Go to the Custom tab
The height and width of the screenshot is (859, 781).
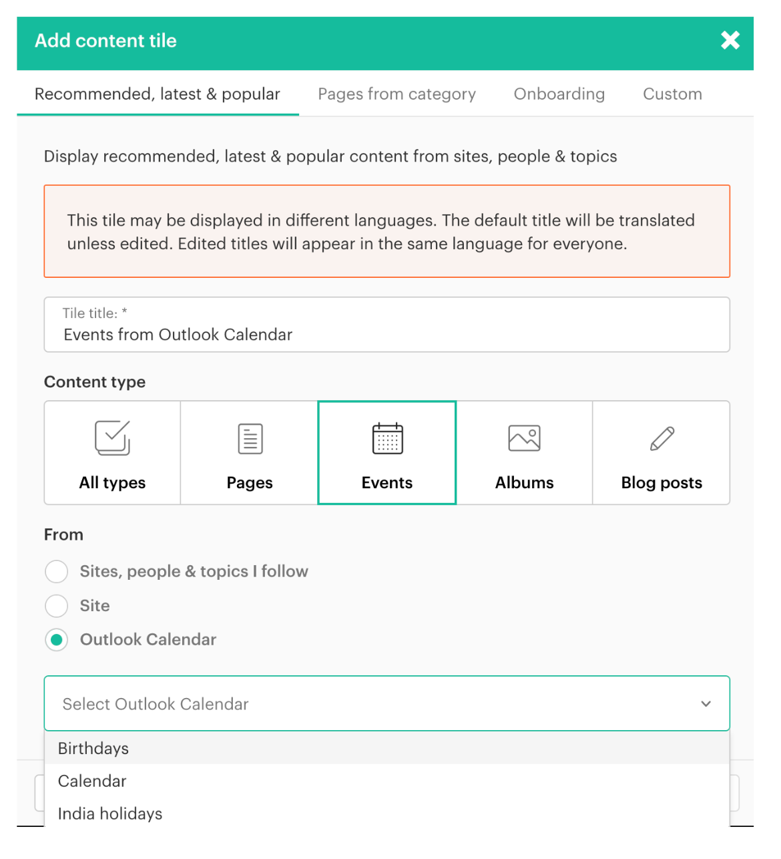click(x=672, y=94)
